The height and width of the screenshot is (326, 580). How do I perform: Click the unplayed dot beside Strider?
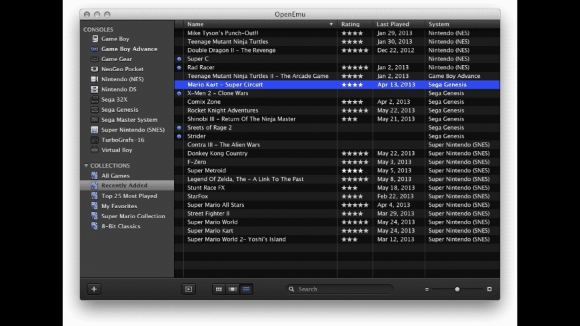tap(179, 136)
